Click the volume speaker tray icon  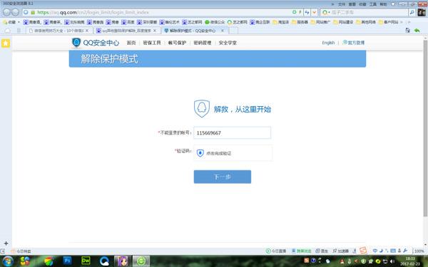[x=393, y=261]
